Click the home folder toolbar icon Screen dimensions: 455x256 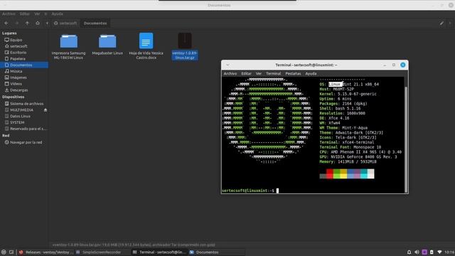click(x=38, y=23)
